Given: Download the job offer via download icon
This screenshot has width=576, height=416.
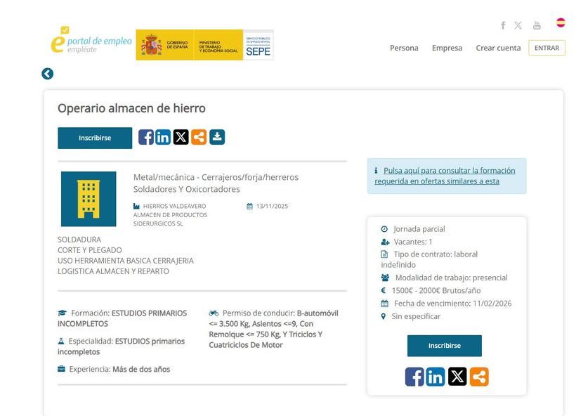Looking at the screenshot, I should pyautogui.click(x=217, y=137).
